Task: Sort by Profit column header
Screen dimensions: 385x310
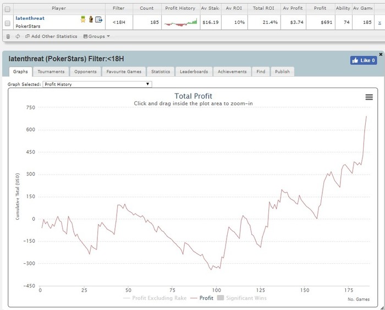Action: 320,8
